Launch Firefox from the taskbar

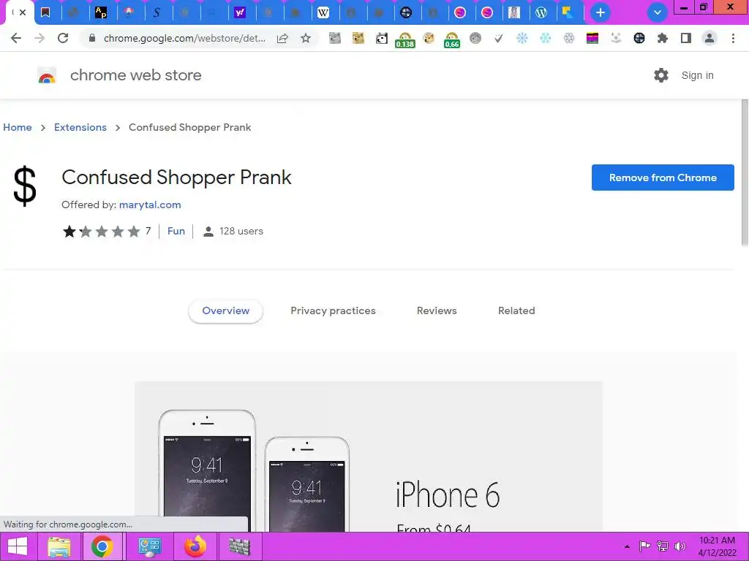tap(195, 546)
